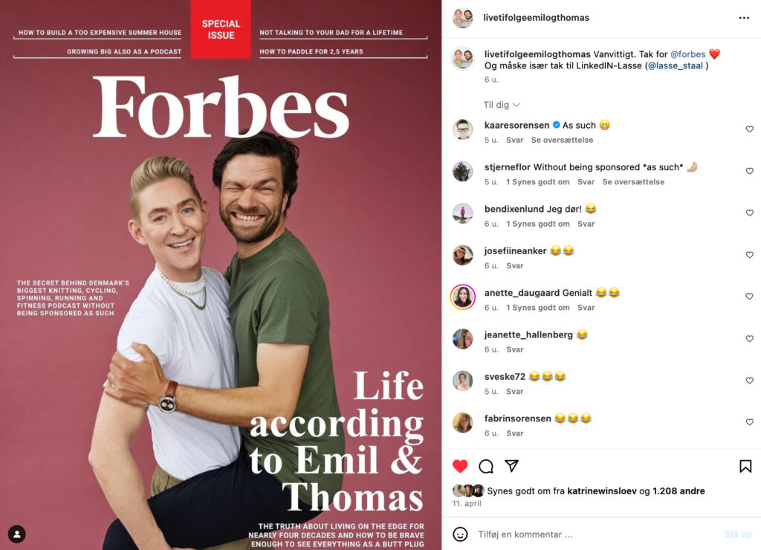Expand the 'Til dig' comment sorting dropdown
Viewport: 761px width, 550px height.
(502, 105)
